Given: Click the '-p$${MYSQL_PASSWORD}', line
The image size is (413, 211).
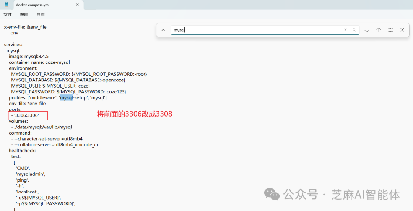Looking at the screenshot, I should coord(46,204).
